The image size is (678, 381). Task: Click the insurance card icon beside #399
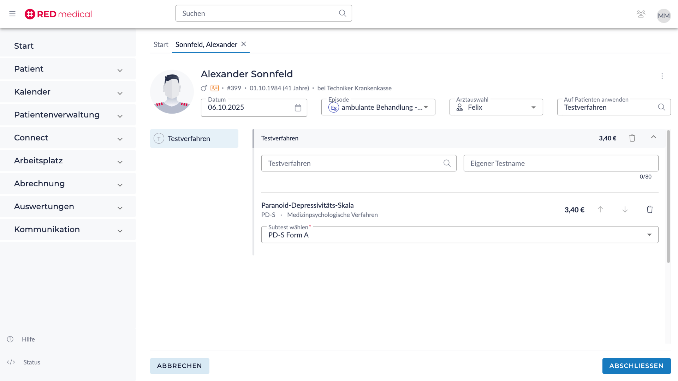coord(214,88)
